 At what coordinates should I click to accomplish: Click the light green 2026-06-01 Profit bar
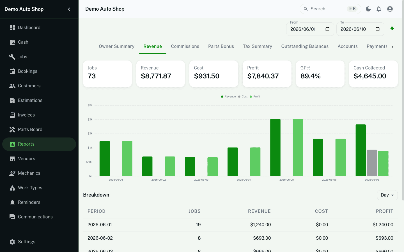[127, 158]
